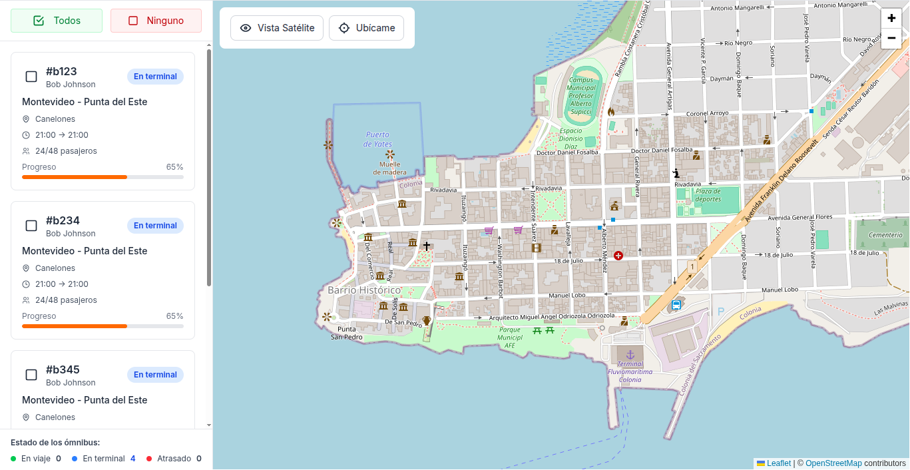This screenshot has height=470, width=910.
Task: Open the OpenStreetMap attribution link
Action: click(833, 463)
